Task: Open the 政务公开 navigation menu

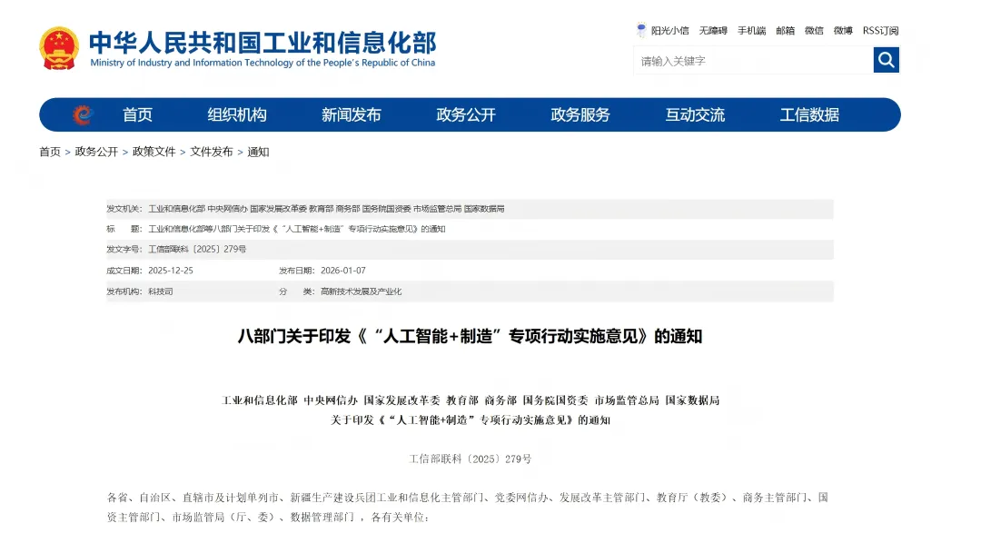Action: [x=465, y=114]
